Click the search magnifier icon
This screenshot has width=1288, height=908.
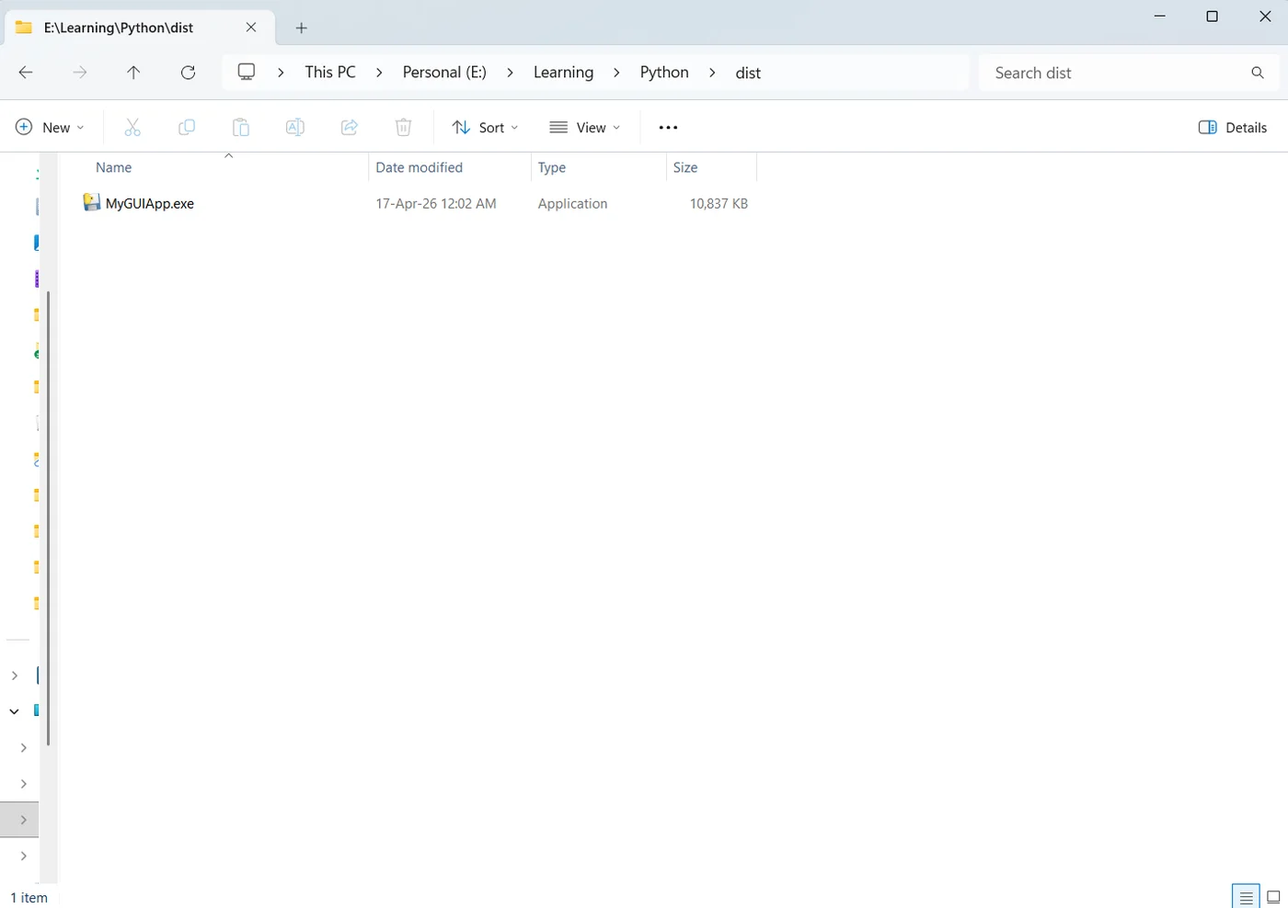[x=1258, y=73]
